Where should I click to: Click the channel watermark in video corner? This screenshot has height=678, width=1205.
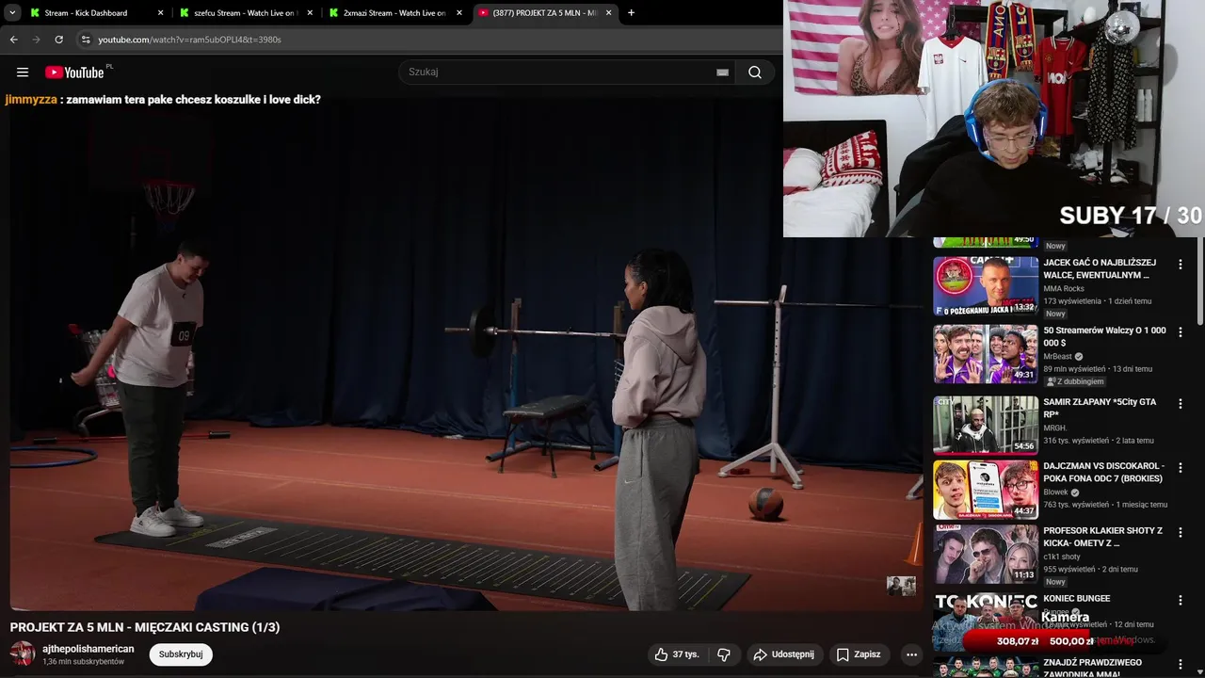(x=901, y=586)
